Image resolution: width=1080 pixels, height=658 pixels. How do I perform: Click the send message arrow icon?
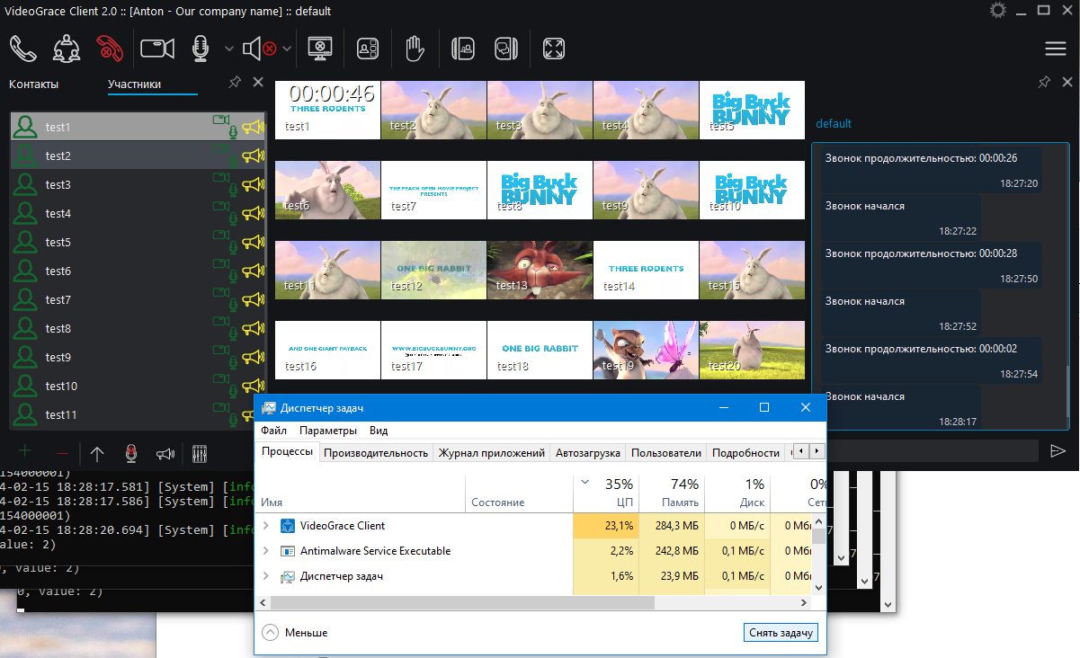(1058, 450)
